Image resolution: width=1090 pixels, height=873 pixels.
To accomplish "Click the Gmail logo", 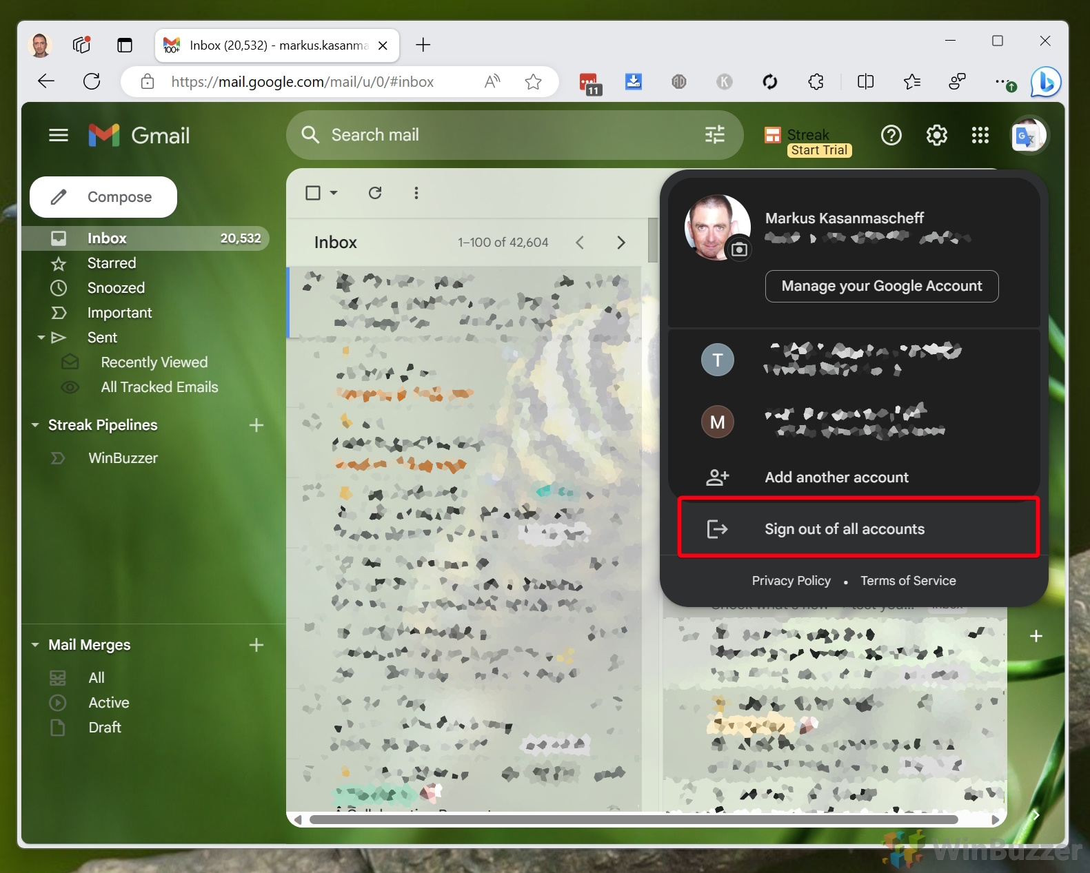I will 139,135.
